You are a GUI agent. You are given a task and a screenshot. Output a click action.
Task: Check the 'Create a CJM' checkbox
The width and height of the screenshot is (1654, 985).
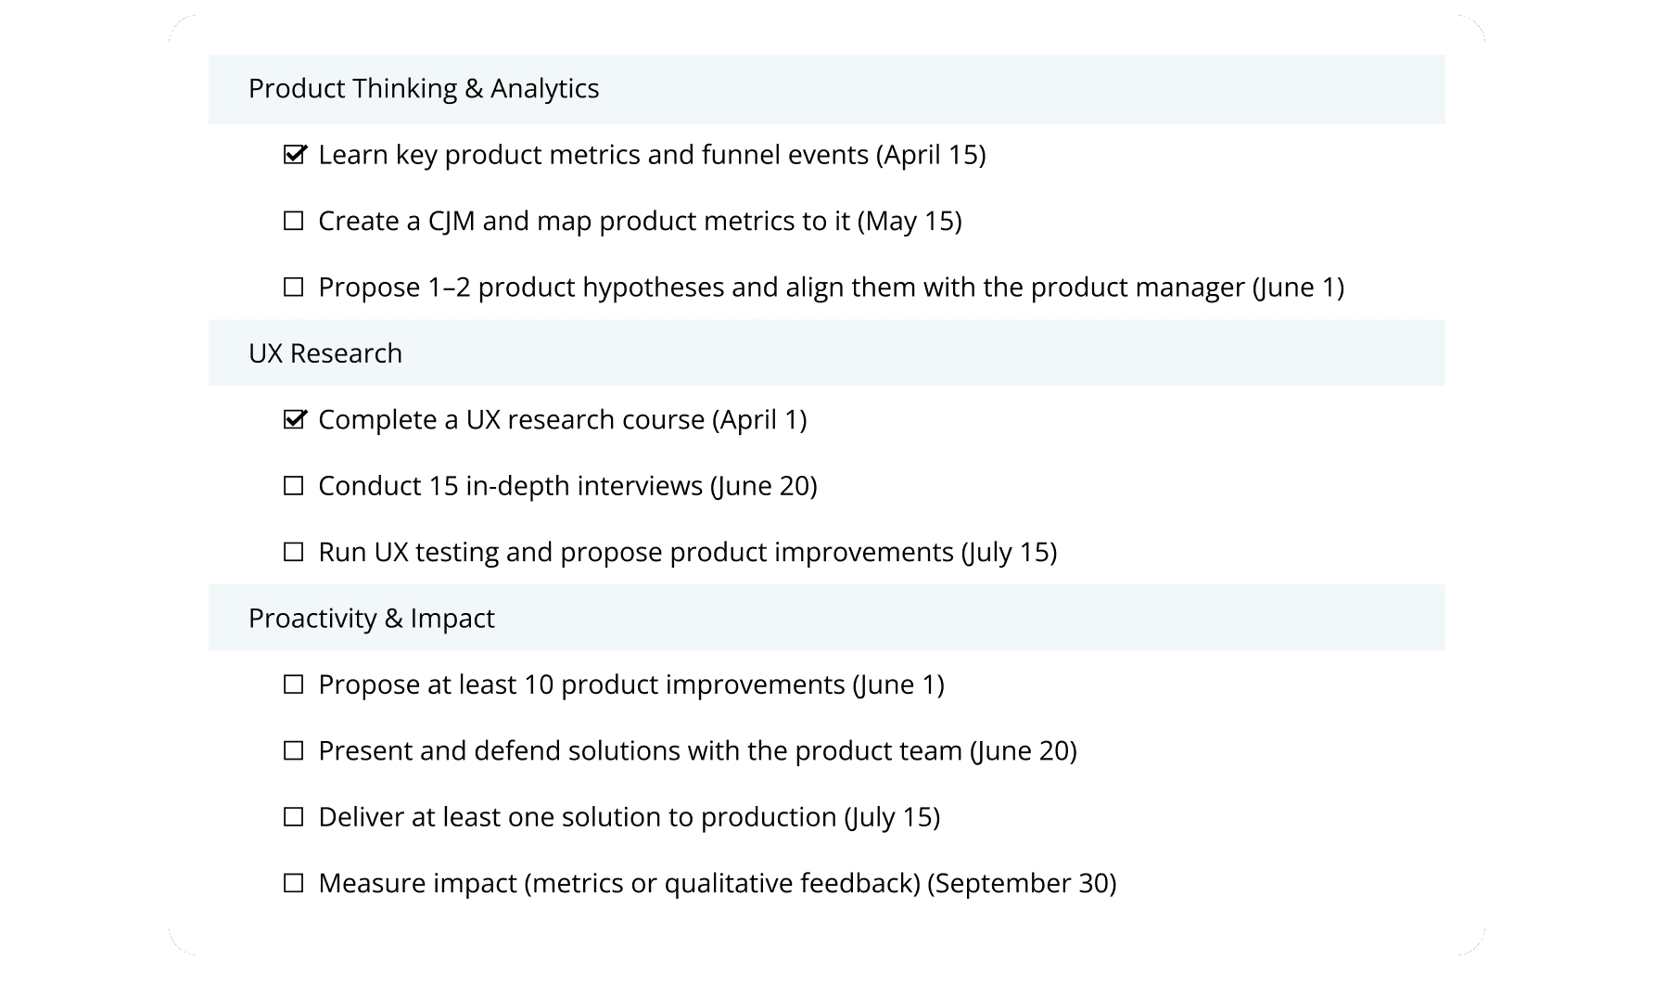coord(293,221)
